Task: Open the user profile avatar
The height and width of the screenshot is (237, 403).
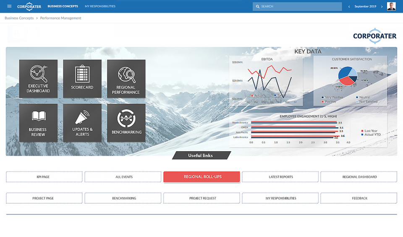Action: pos(391,6)
